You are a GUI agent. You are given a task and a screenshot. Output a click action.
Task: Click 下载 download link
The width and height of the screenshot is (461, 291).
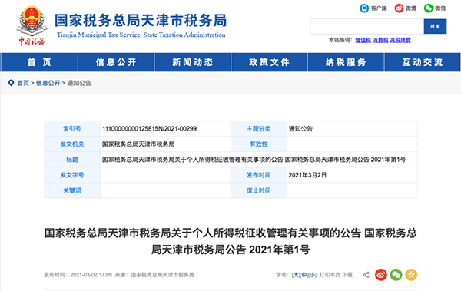pyautogui.click(x=347, y=275)
